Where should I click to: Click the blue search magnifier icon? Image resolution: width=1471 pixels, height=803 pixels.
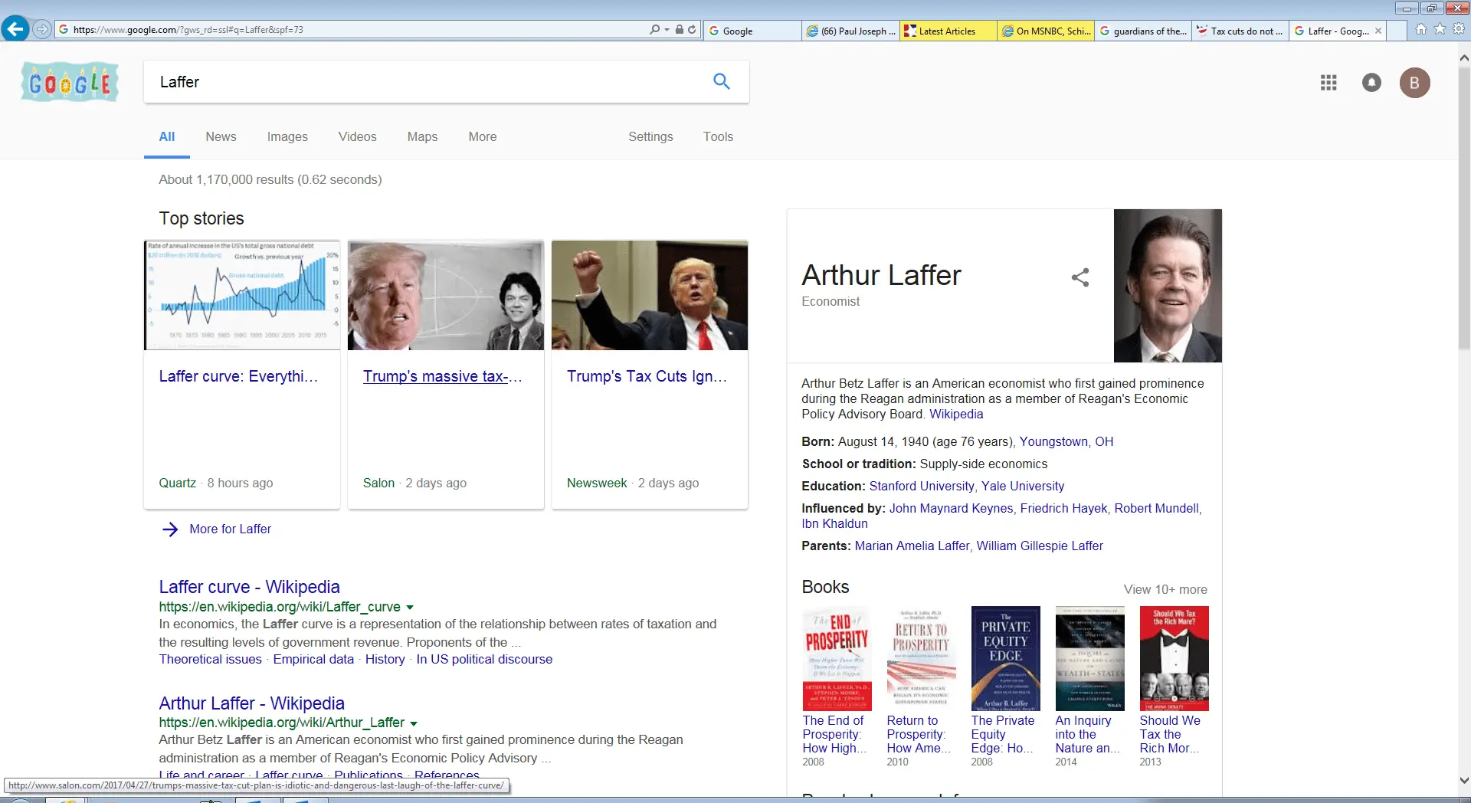[x=721, y=81]
